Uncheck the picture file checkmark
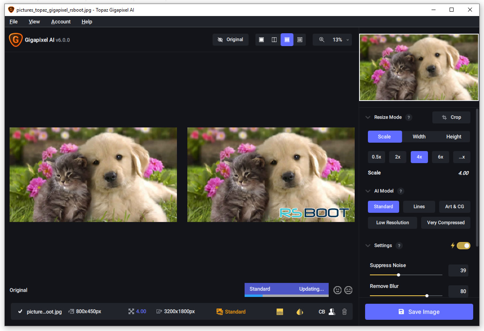The width and height of the screenshot is (484, 331). click(x=20, y=312)
